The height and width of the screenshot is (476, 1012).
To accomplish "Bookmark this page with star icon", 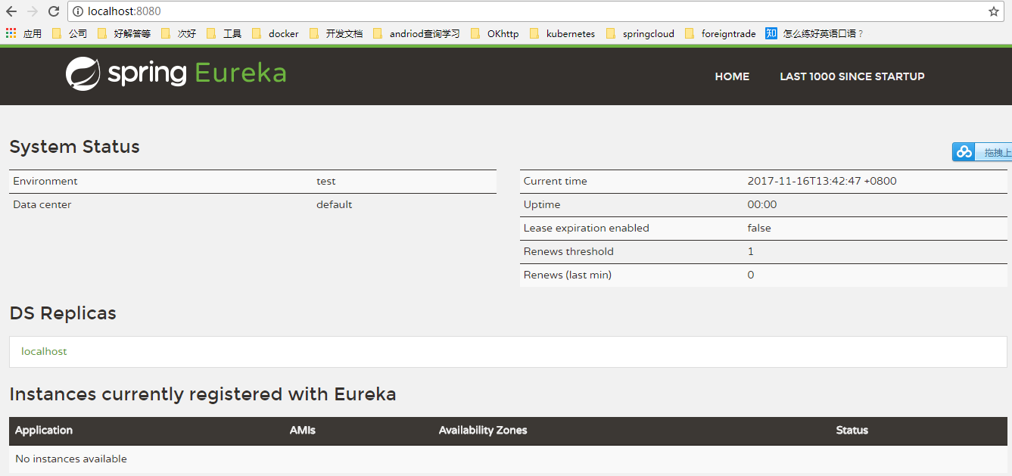I will (993, 11).
